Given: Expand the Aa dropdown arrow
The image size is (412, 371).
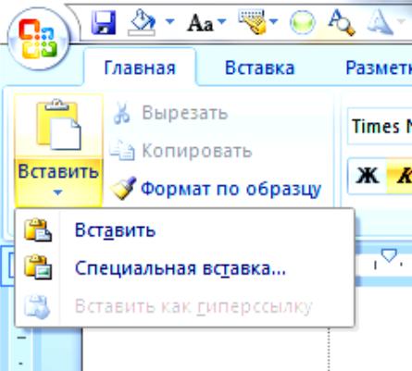Looking at the screenshot, I should [222, 21].
